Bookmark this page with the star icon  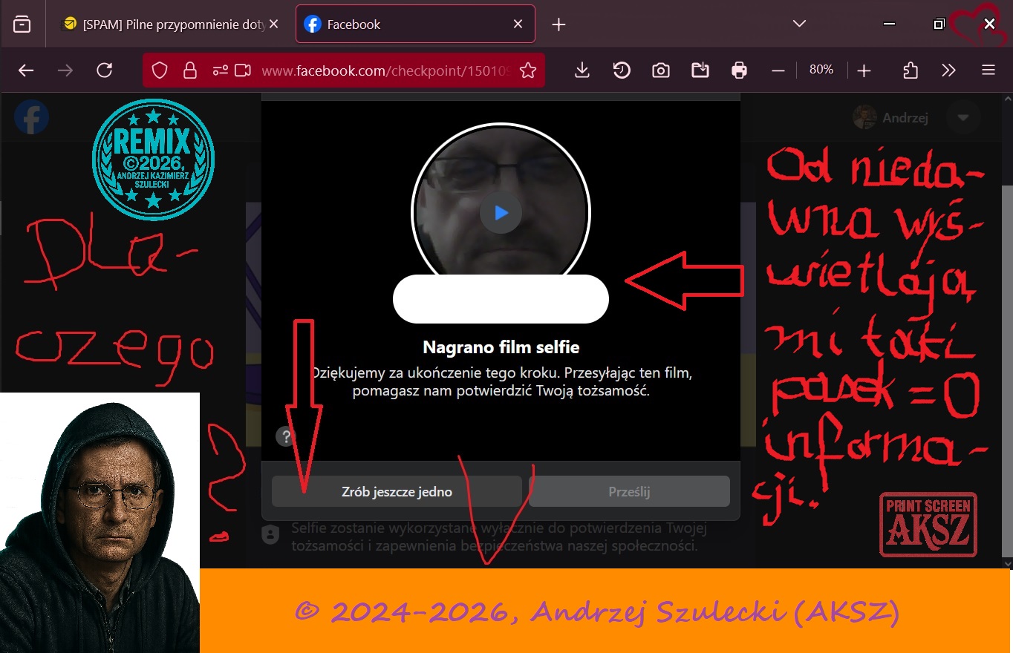[x=528, y=70]
